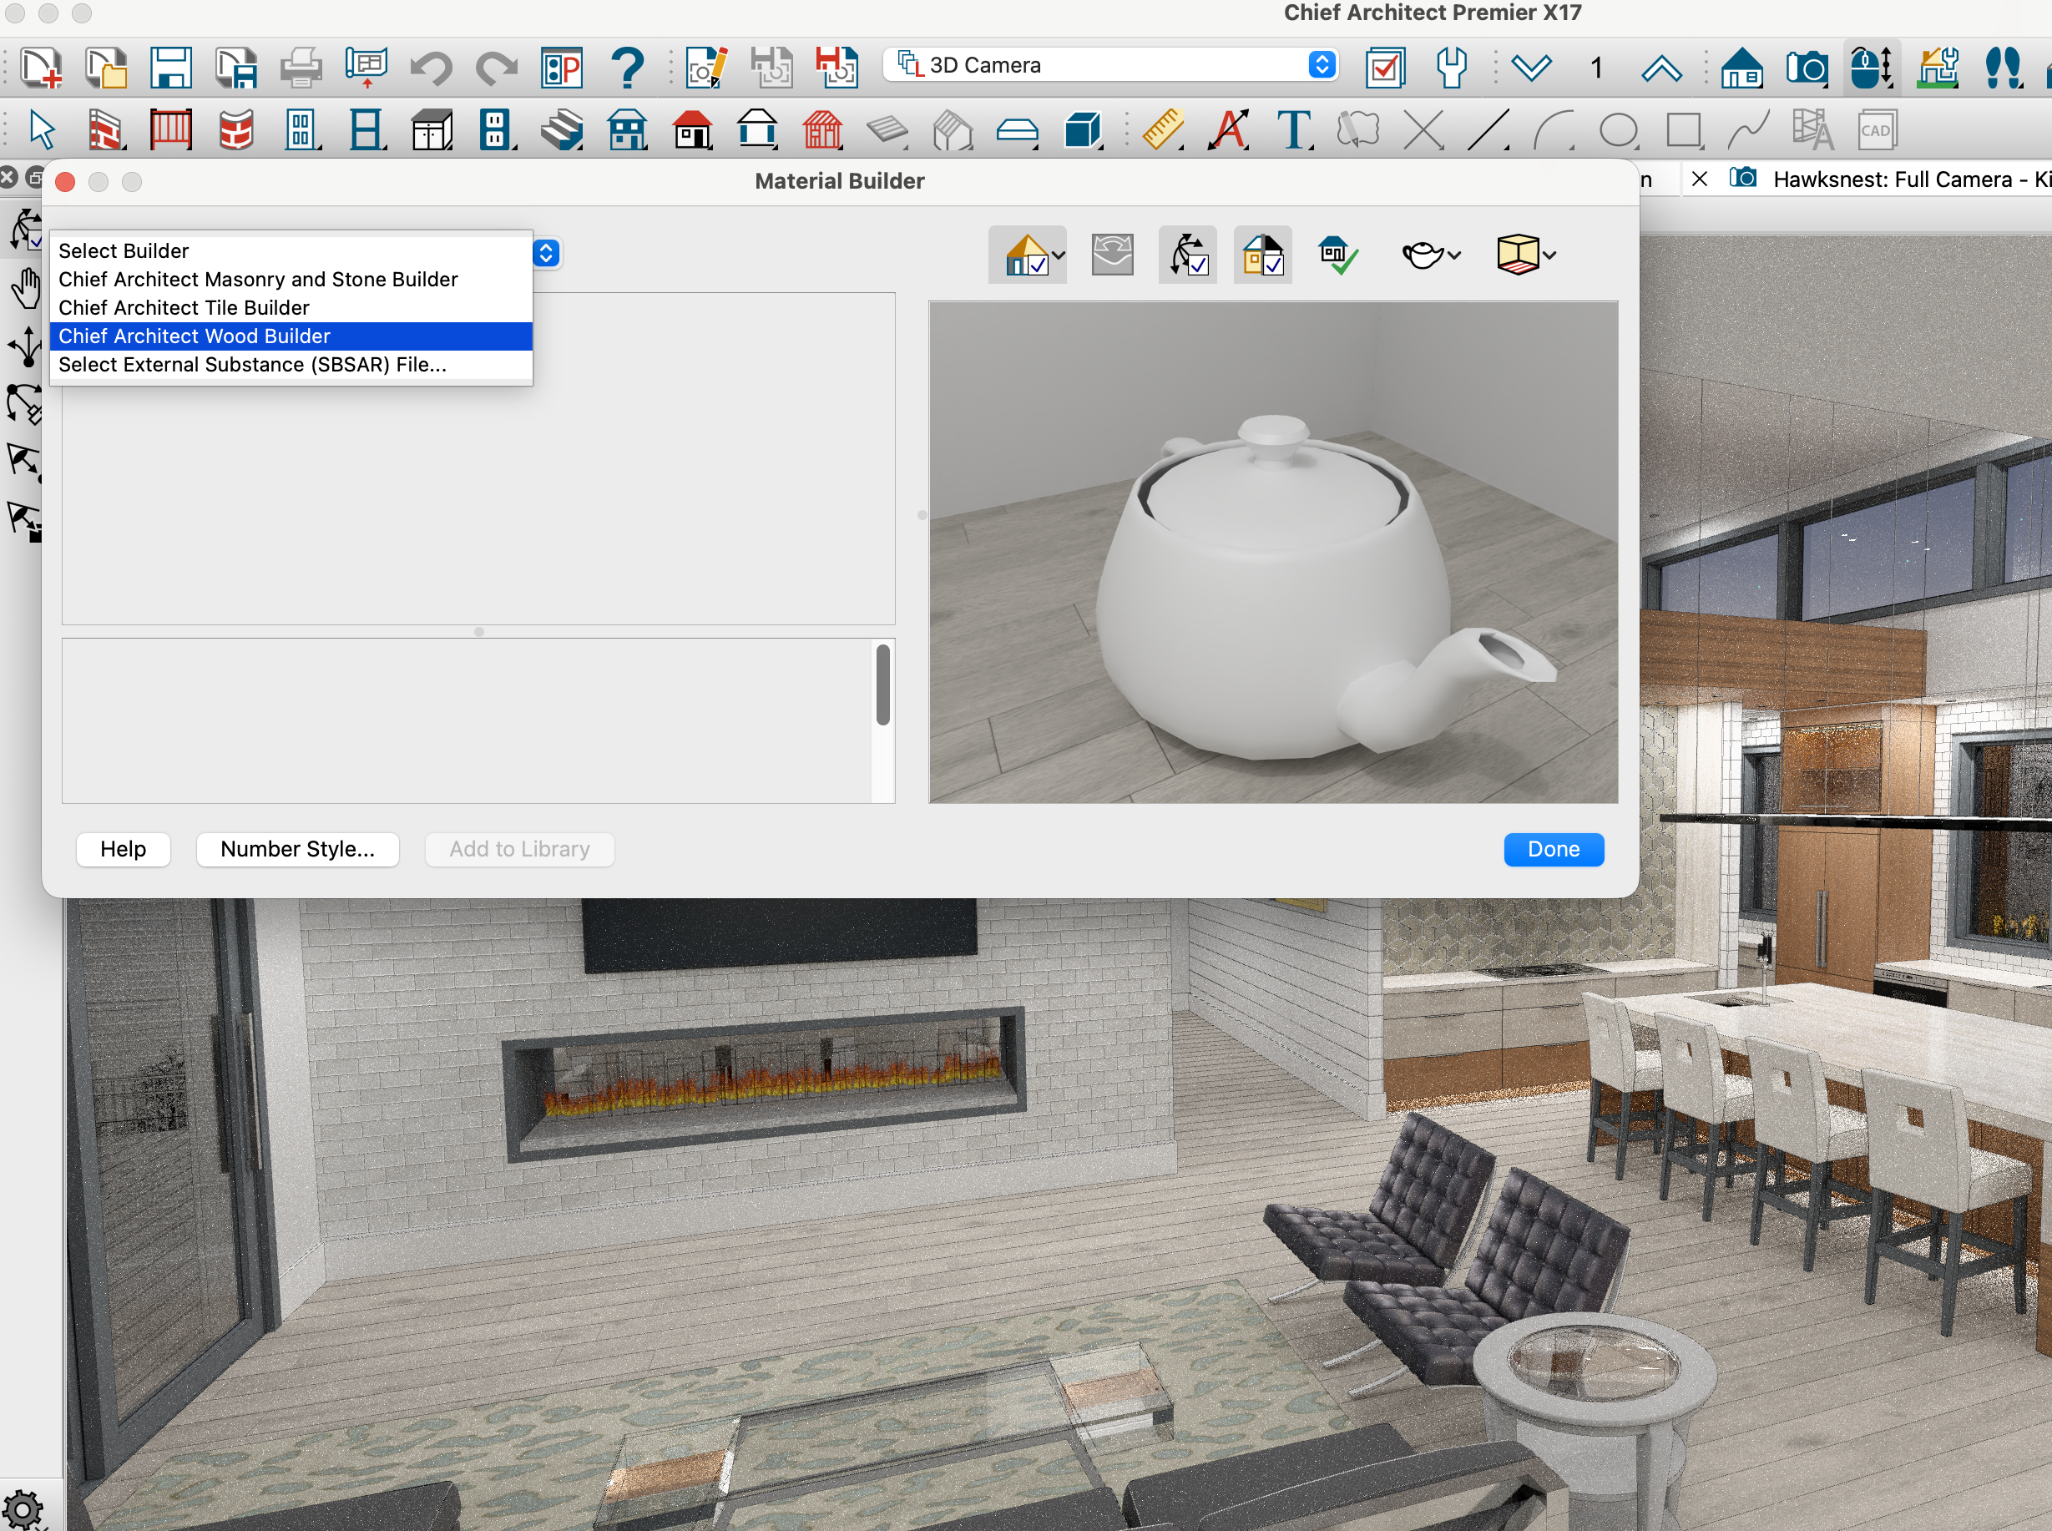Click the Print toolbar icon
Viewport: 2052px width, 1531px height.
(301, 68)
